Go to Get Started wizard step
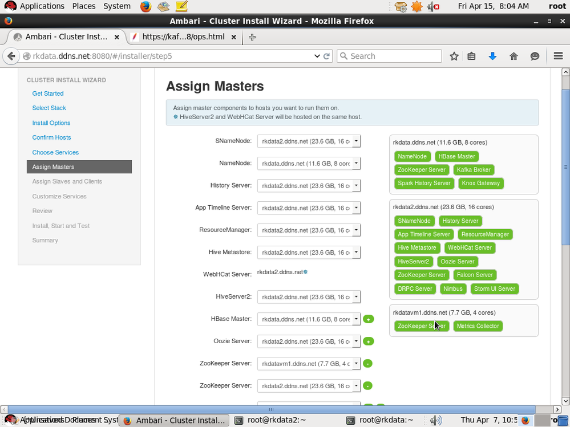The width and height of the screenshot is (570, 427). [47, 93]
